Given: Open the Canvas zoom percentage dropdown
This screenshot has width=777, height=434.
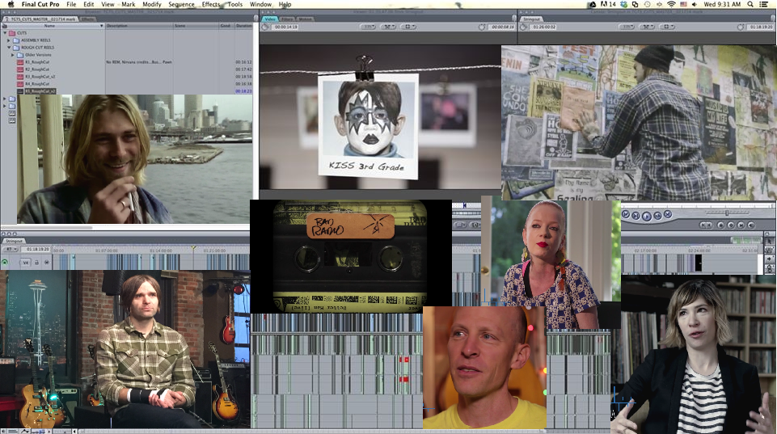Looking at the screenshot, I should tap(628, 27).
